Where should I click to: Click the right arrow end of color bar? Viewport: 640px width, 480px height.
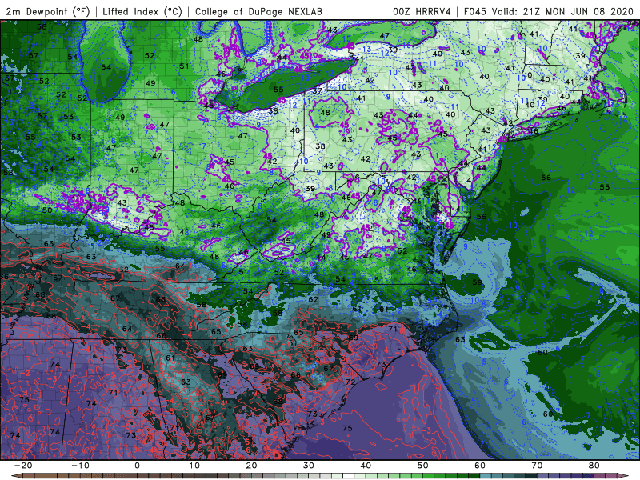(624, 476)
